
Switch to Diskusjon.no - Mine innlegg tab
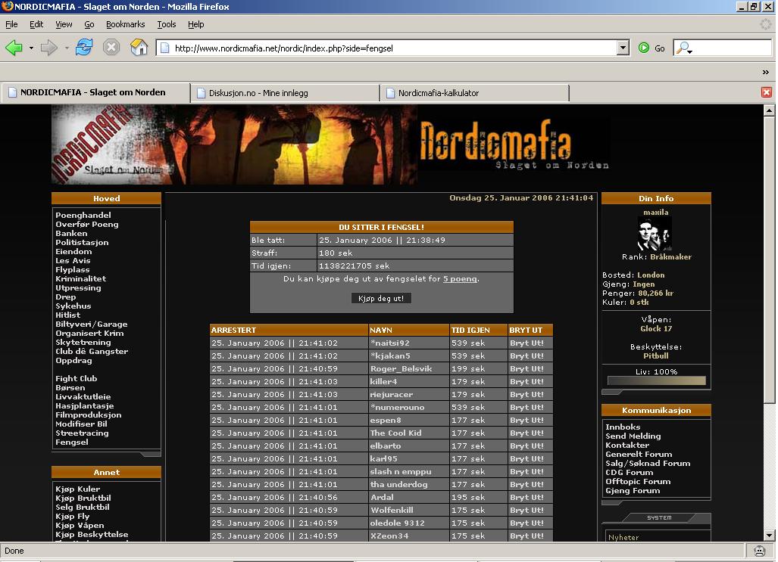(286, 93)
